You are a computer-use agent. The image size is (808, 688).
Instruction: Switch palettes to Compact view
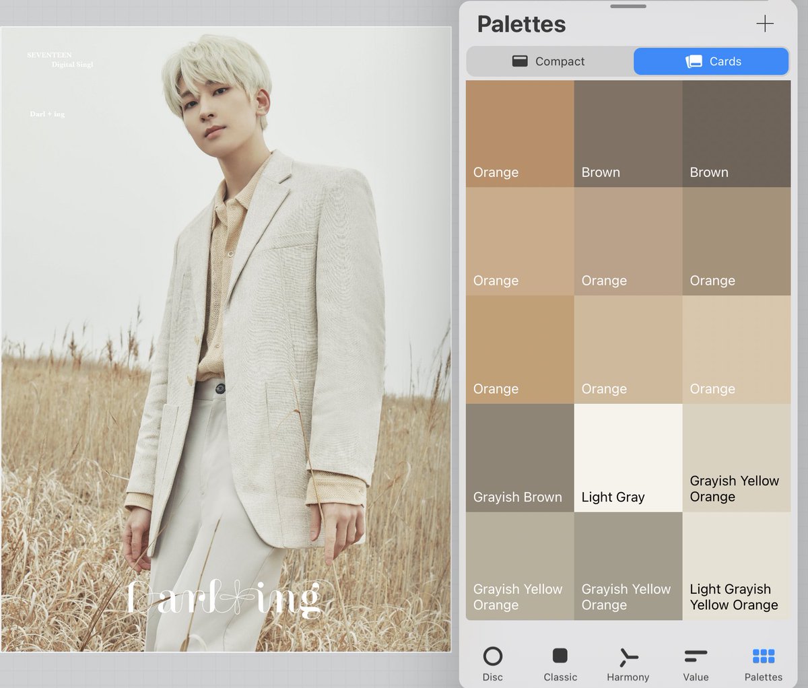[x=549, y=61]
